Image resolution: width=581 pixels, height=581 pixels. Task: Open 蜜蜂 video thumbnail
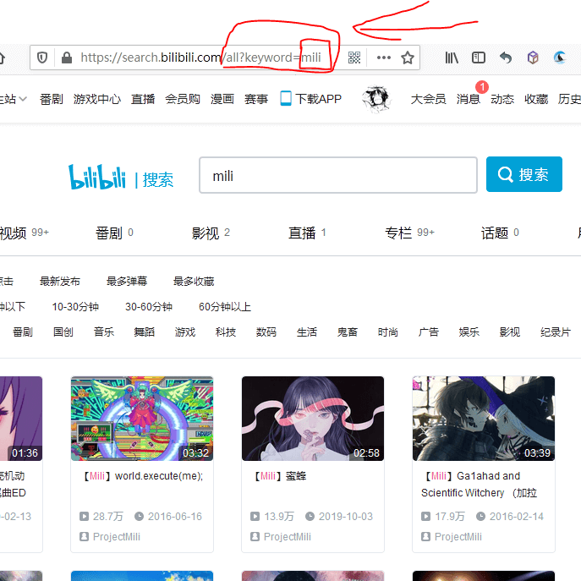[x=313, y=419]
